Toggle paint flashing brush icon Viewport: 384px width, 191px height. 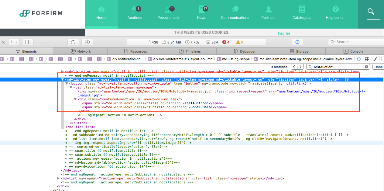(375, 59)
